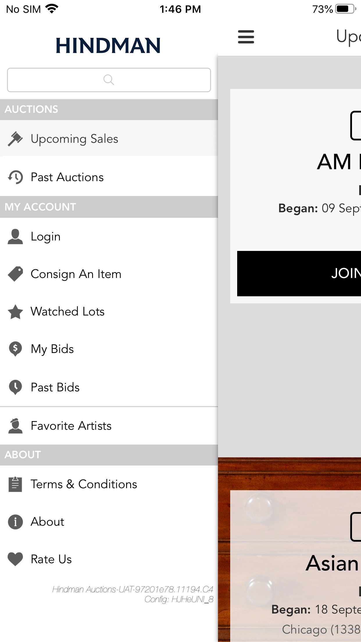Tap the person icon next to Login
Screen dimensions: 361x642
(15, 236)
